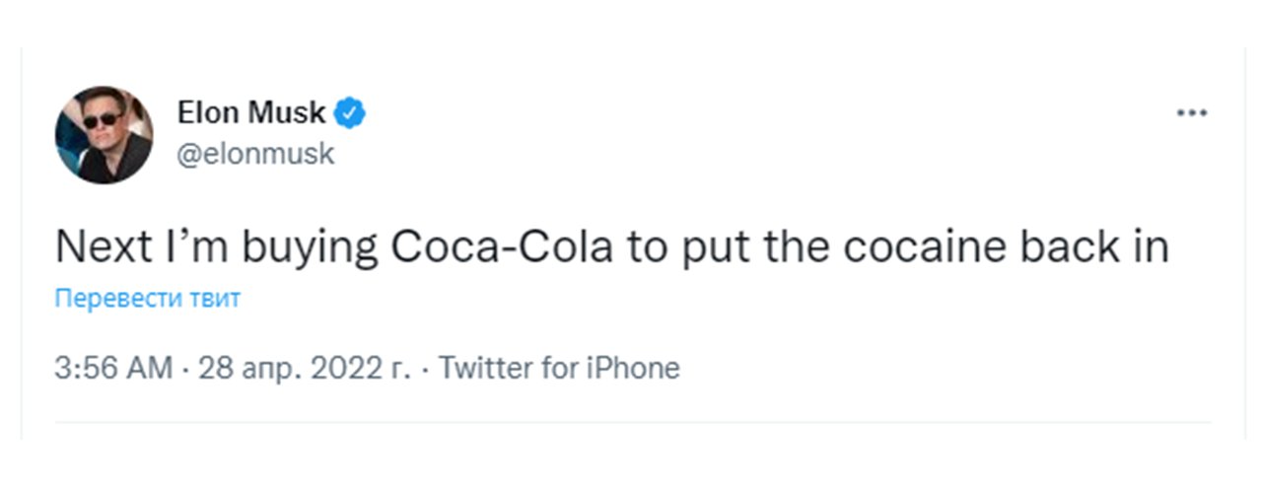
Task: Click the 'Перевести твит' translate link
Action: click(147, 299)
